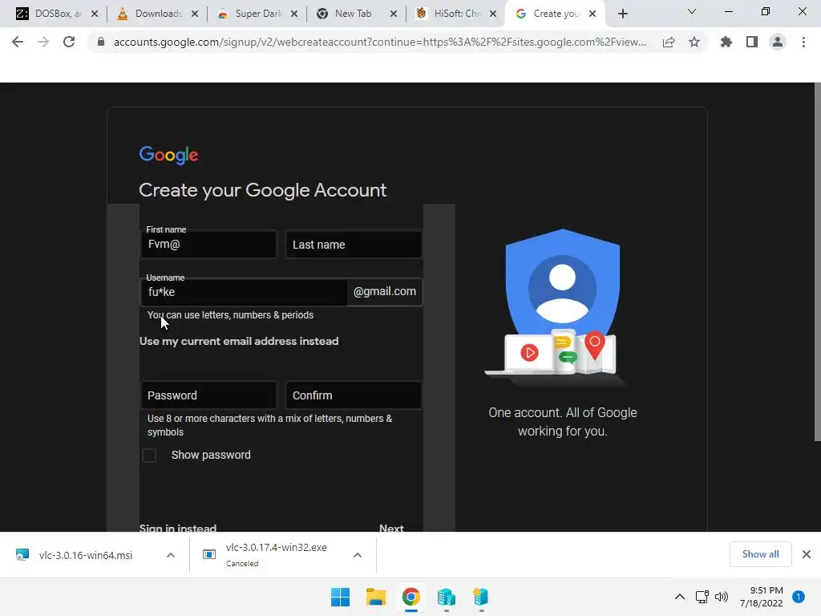Click Use my current email address instead

(239, 341)
